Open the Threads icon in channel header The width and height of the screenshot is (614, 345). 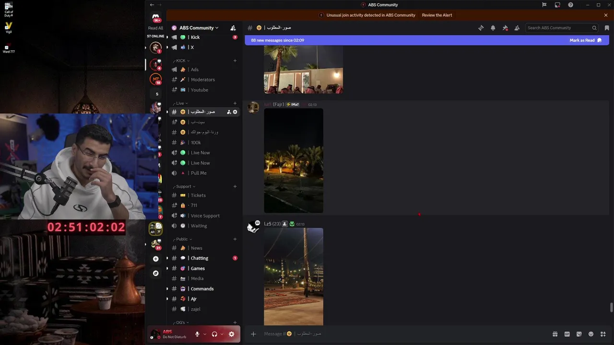pyautogui.click(x=481, y=28)
